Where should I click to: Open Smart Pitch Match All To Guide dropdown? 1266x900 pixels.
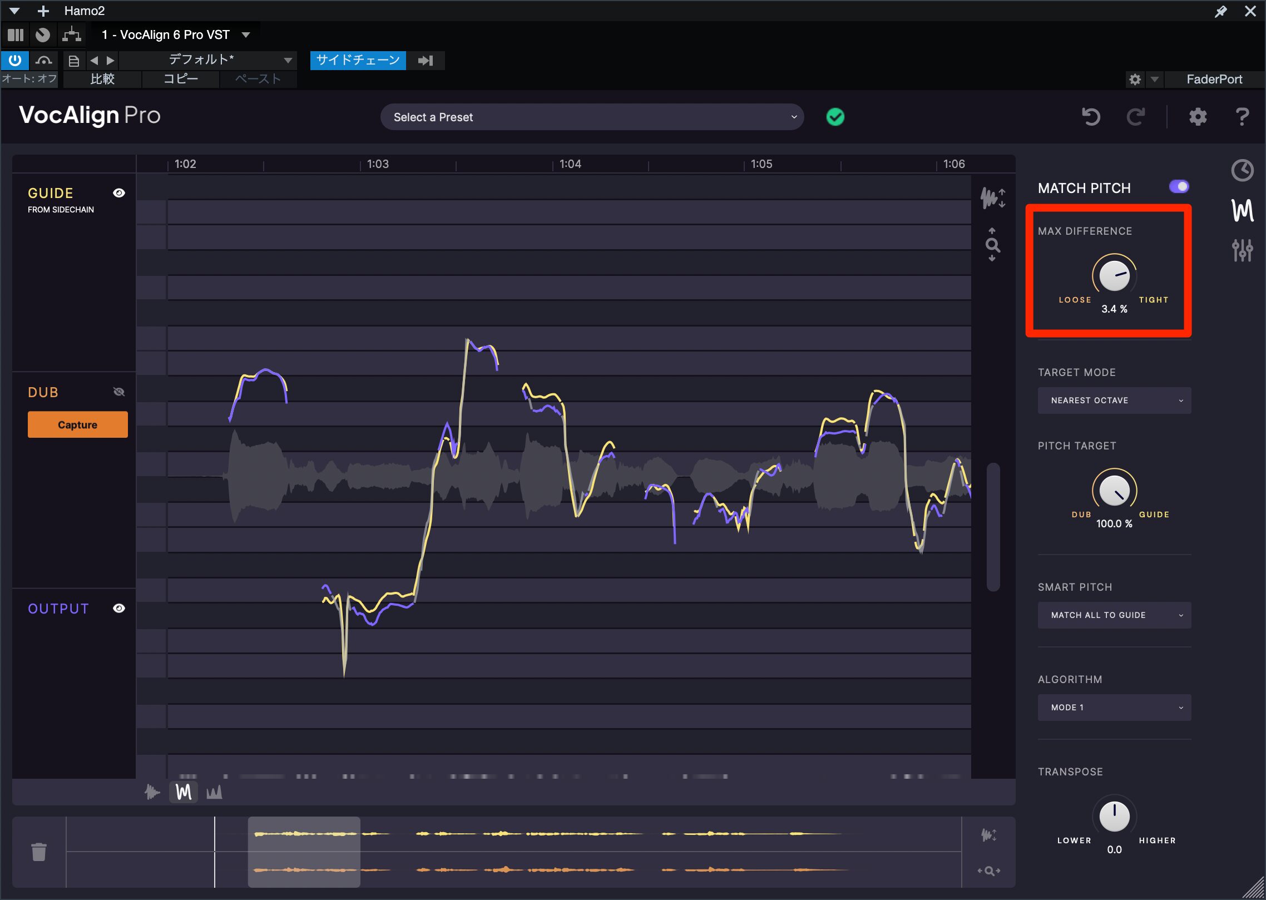click(1114, 615)
